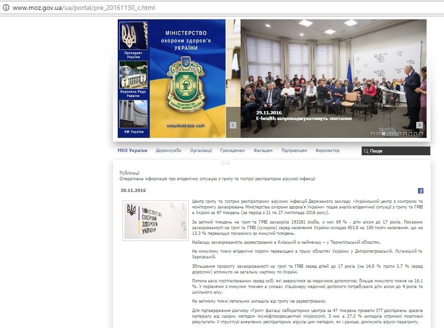Share the article via the Facebook icon
444x328 pixels.
(420, 191)
